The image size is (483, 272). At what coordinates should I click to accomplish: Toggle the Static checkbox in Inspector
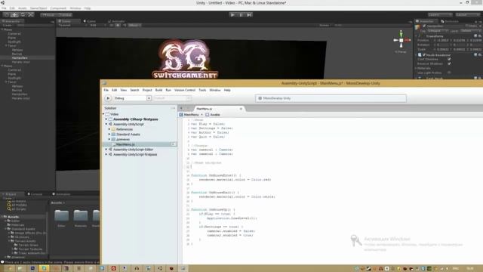[467, 26]
